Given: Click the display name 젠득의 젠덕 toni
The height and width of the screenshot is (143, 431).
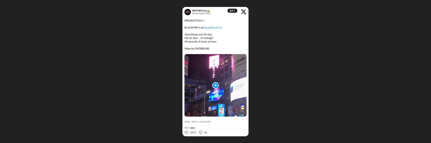Looking at the screenshot, I should pos(199,11).
